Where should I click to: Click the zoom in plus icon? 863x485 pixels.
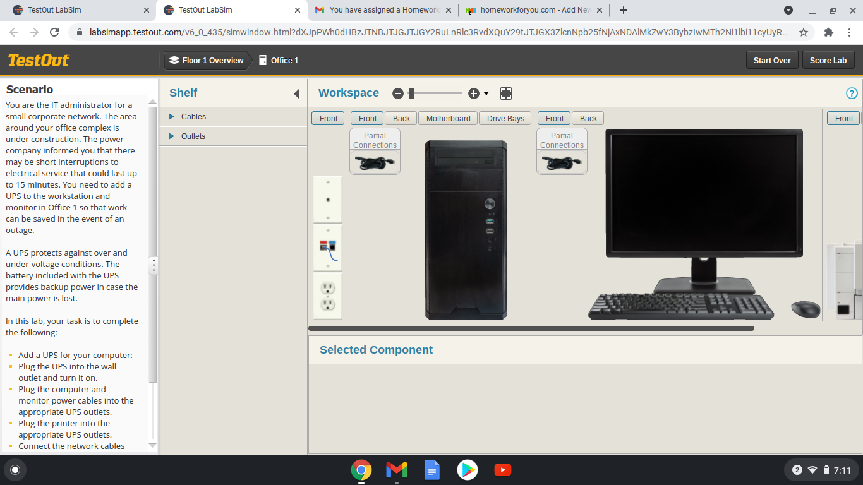pyautogui.click(x=473, y=93)
